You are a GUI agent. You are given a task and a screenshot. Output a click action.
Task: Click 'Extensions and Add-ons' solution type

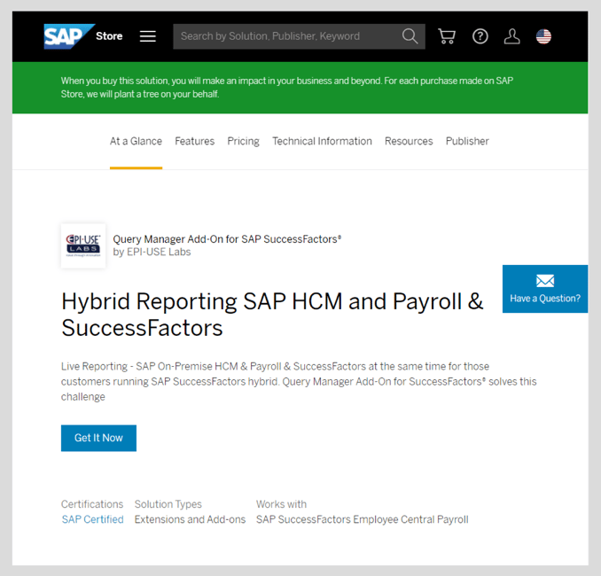tap(190, 519)
